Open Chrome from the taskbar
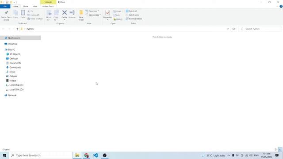Screen dimensions: 283x159 pyautogui.click(x=87, y=155)
